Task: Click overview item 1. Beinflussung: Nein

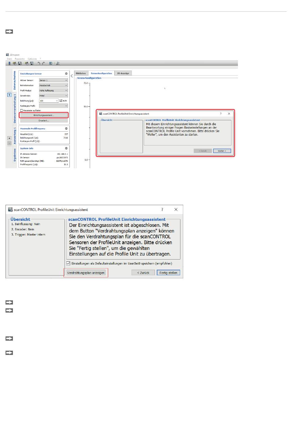Action: (x=26, y=224)
